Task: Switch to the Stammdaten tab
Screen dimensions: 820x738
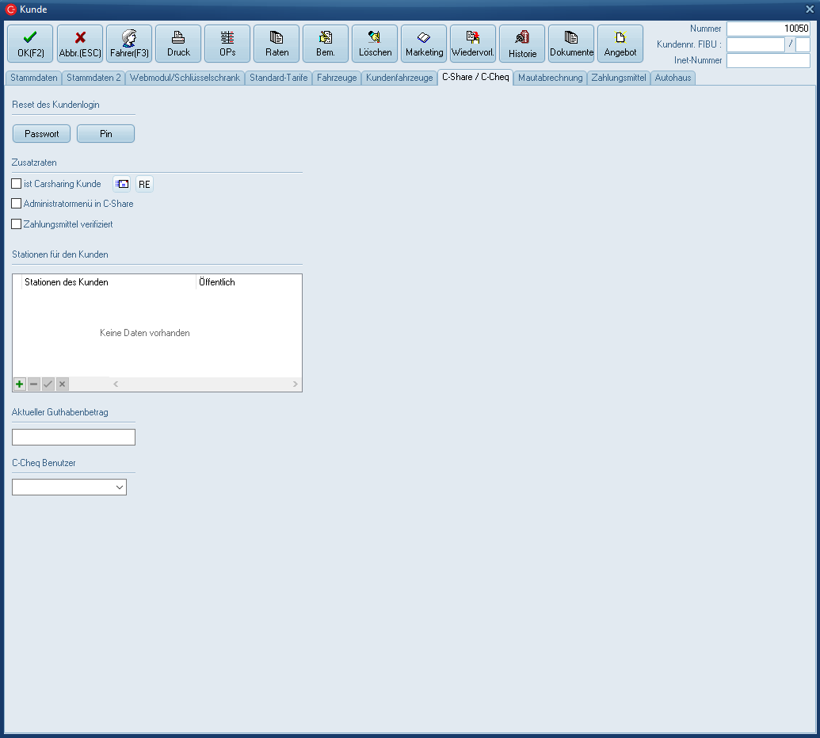Action: pos(34,78)
